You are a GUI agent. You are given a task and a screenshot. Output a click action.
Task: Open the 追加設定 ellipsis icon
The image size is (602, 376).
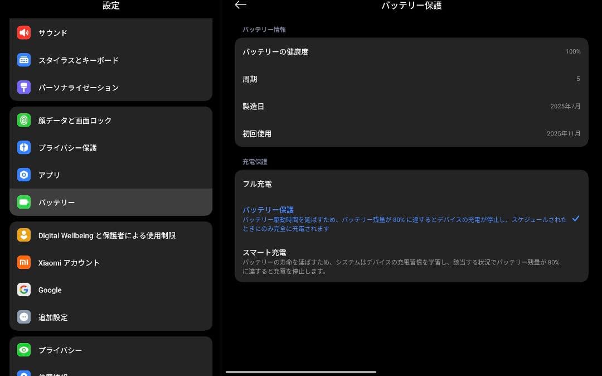pyautogui.click(x=23, y=317)
